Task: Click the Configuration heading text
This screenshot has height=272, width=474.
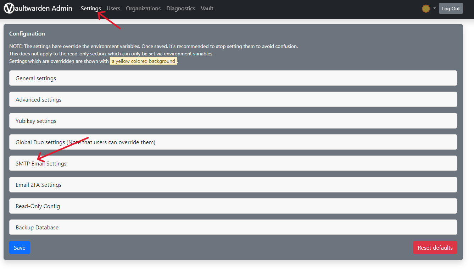Action: tap(27, 34)
